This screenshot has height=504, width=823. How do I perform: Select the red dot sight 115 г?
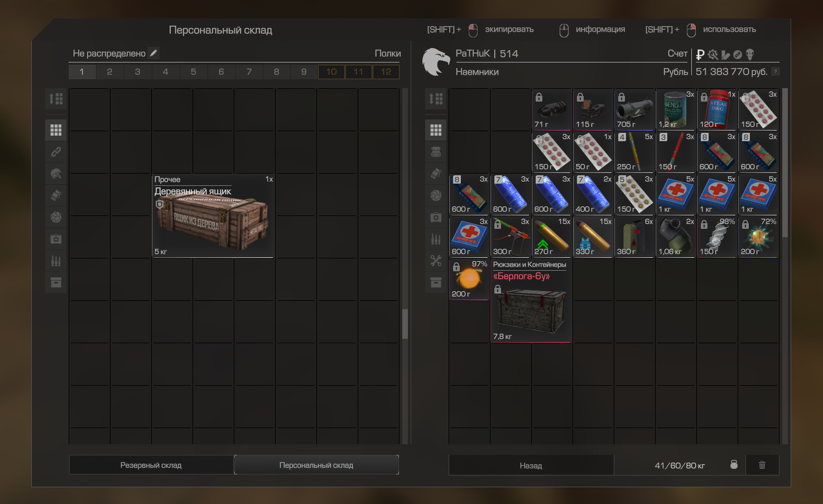tap(593, 109)
